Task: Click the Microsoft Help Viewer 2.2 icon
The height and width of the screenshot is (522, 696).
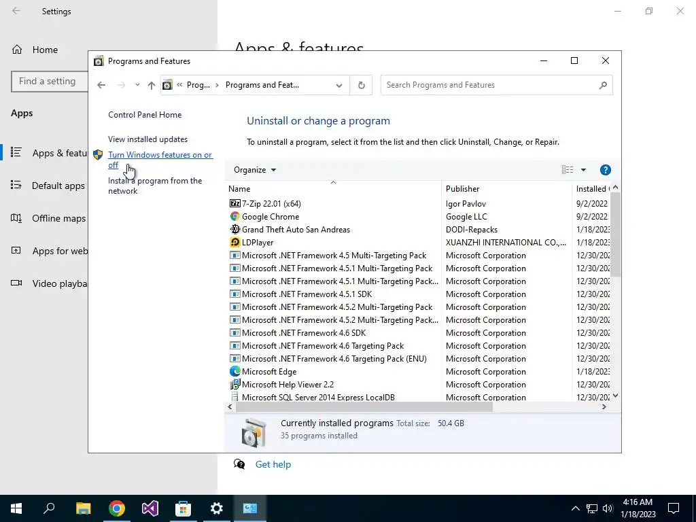Action: click(x=234, y=385)
